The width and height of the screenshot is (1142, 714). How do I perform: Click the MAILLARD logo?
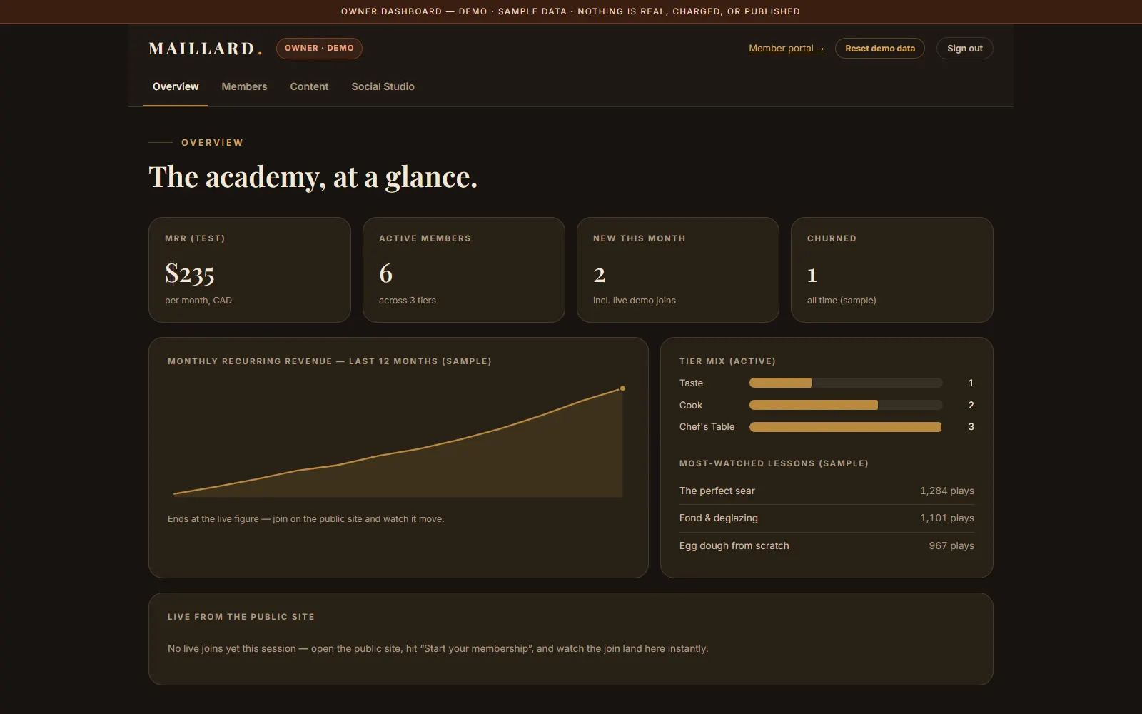pos(206,49)
